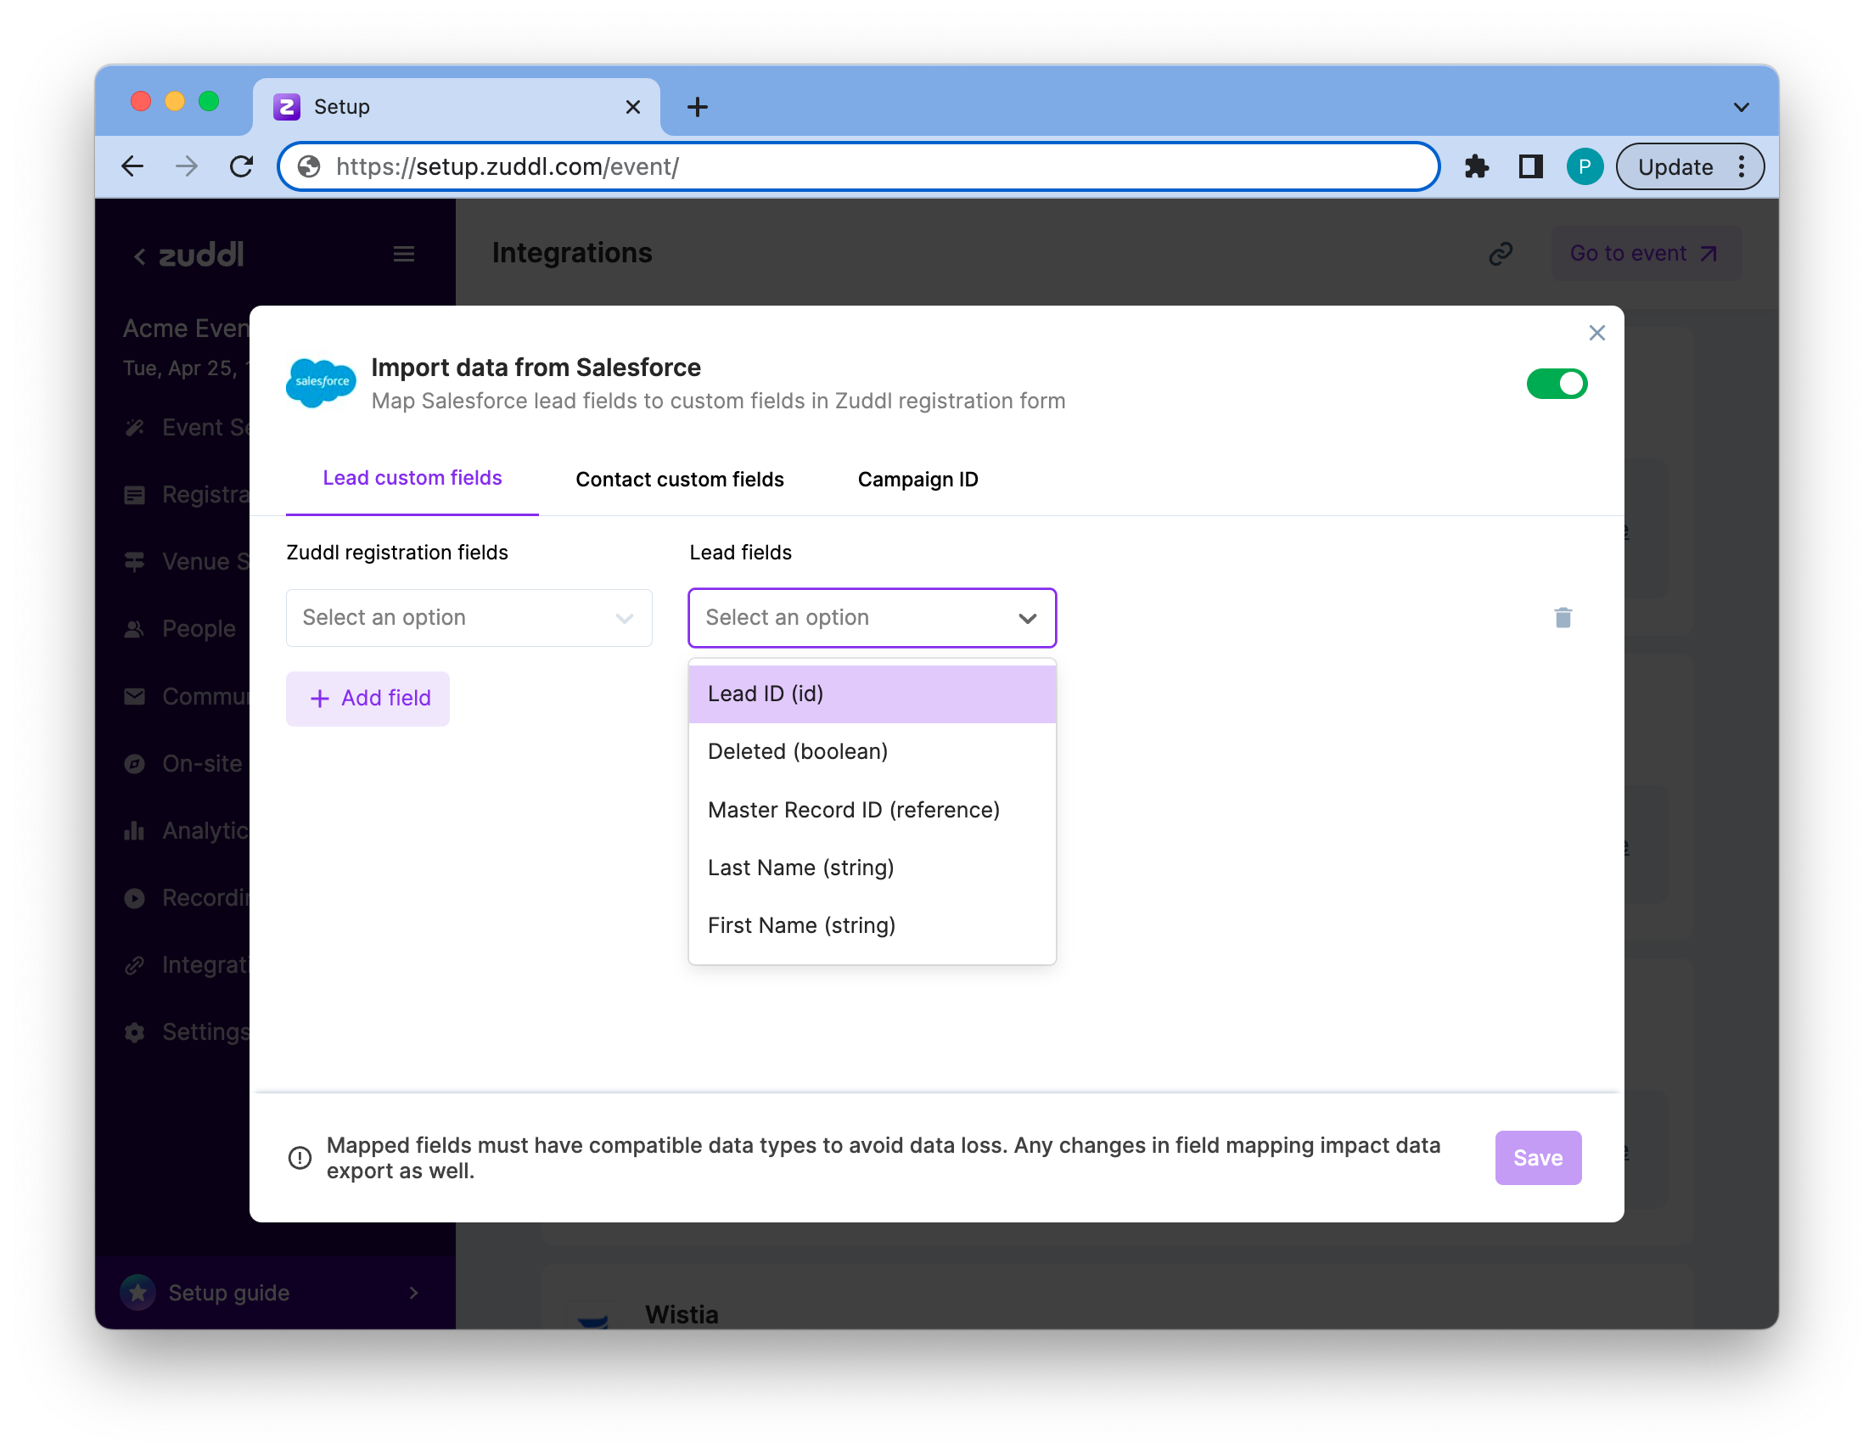Switch to the Contact custom fields tab

pyautogui.click(x=679, y=479)
